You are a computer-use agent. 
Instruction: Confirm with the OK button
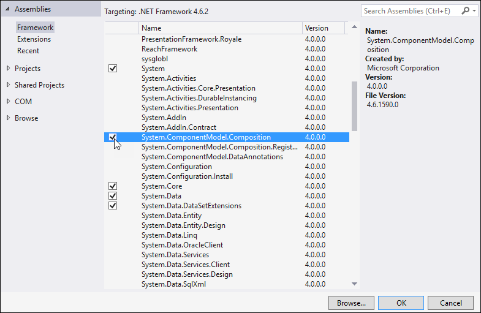[x=401, y=303]
